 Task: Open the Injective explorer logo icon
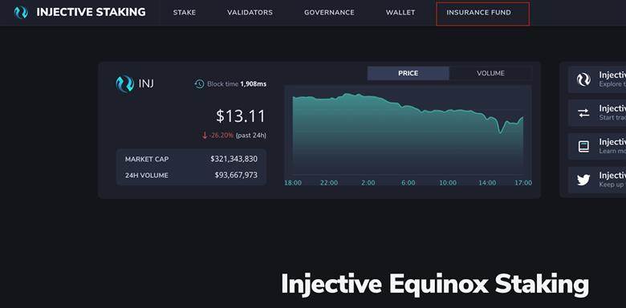click(x=583, y=79)
